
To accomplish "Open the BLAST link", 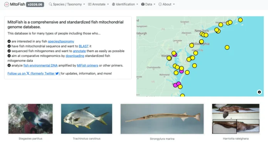I will 84,46.
